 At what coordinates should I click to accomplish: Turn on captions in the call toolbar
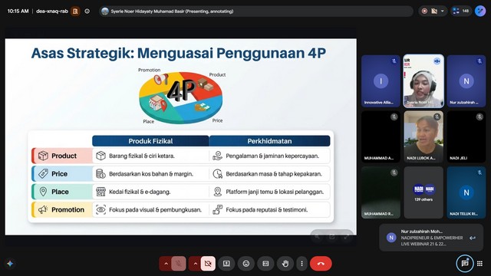pos(265,264)
